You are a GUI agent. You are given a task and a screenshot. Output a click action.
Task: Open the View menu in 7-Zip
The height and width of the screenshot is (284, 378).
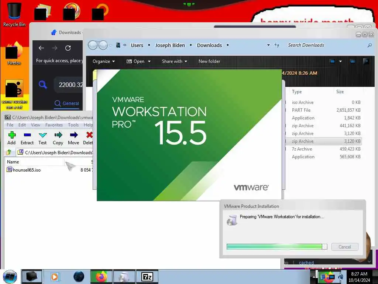[x=35, y=125]
